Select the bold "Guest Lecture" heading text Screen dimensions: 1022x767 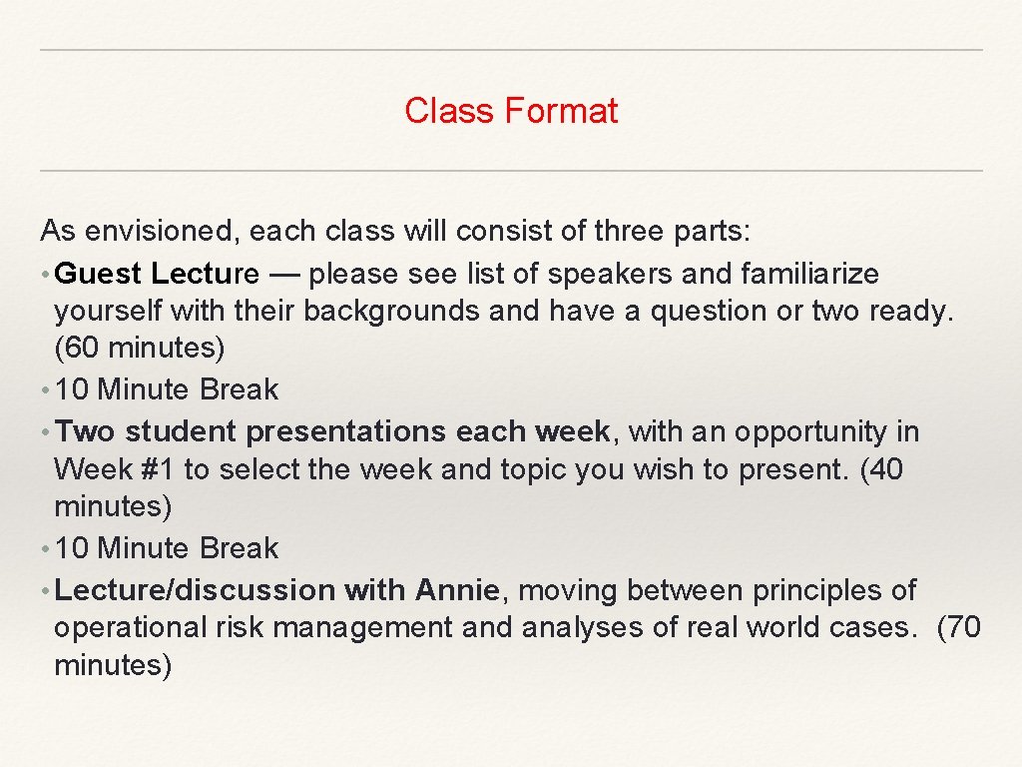click(158, 274)
